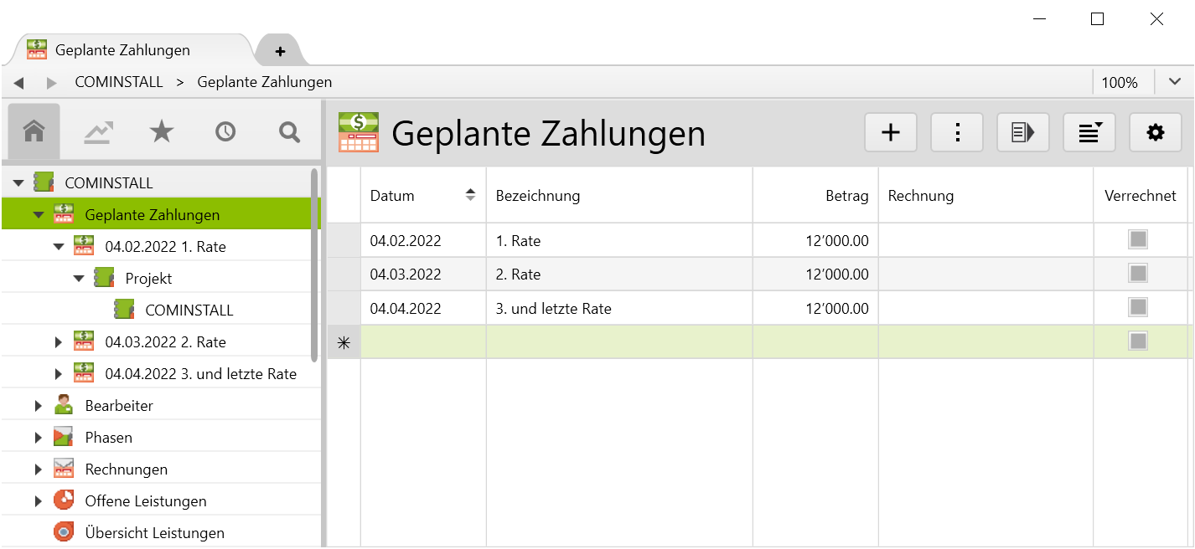The width and height of the screenshot is (1195, 549).
Task: Toggle Verrechnet for the 2. Rate payment
Action: 1138,273
